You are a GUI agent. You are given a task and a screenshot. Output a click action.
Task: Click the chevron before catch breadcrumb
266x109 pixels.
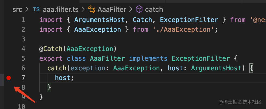click(131, 10)
